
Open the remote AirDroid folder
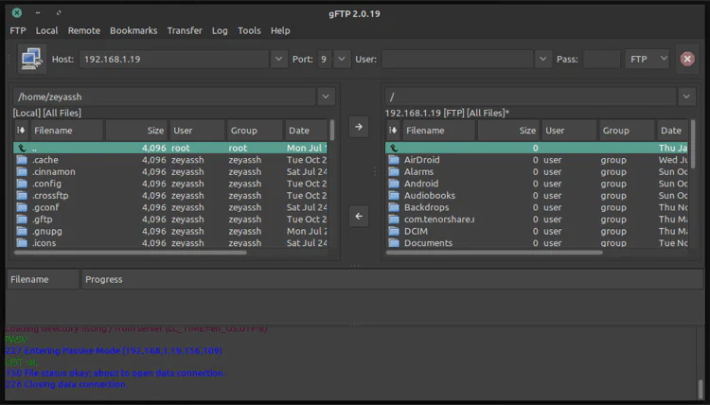[x=422, y=160]
